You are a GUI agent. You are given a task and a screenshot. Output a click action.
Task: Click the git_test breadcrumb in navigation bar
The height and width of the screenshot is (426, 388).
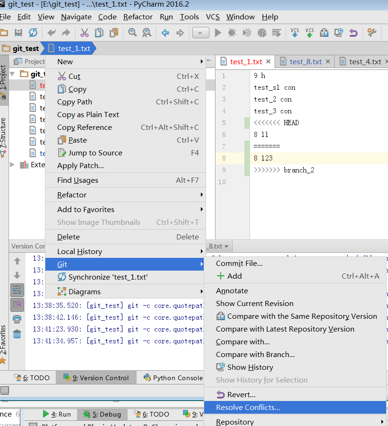click(x=21, y=48)
